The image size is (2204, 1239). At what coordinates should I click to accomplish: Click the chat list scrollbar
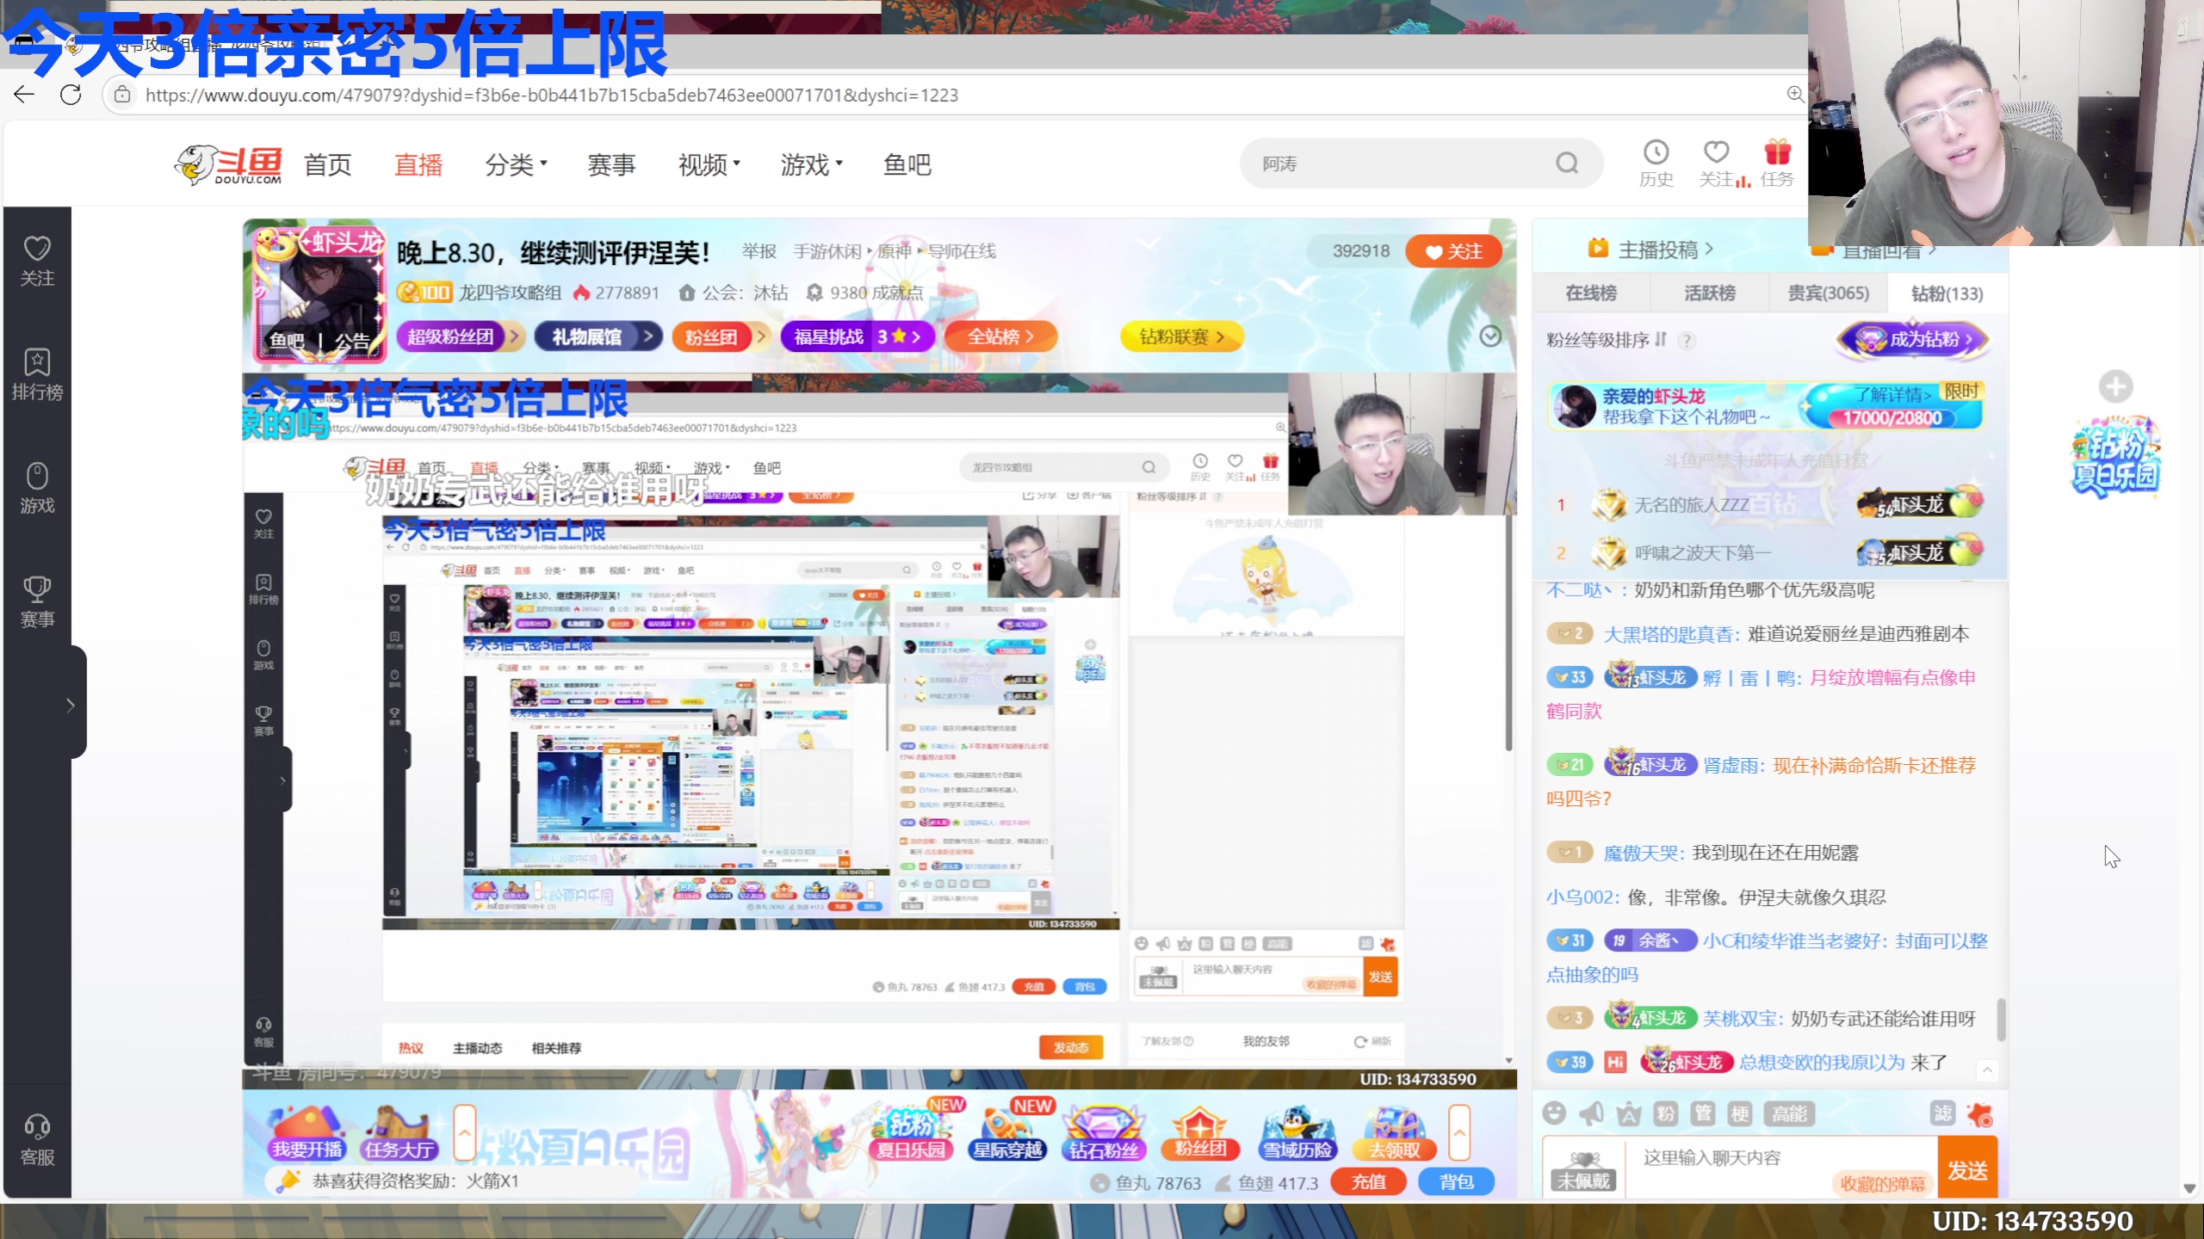[2001, 1020]
